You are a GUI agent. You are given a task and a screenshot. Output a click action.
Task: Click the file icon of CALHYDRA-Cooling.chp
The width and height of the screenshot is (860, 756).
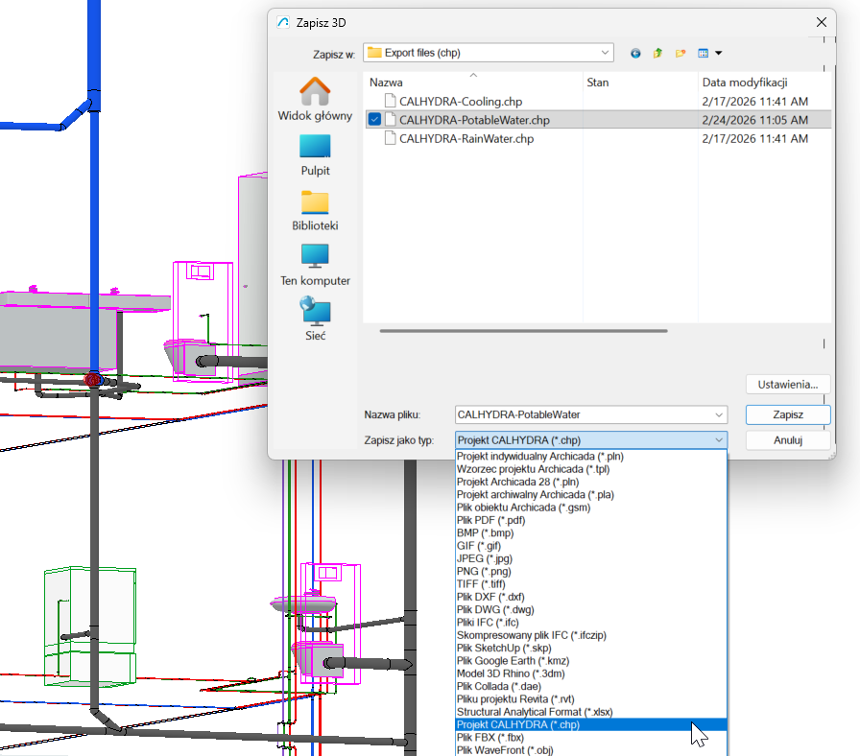point(390,101)
